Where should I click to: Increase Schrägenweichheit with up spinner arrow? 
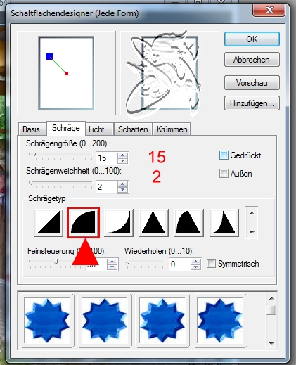click(123, 184)
